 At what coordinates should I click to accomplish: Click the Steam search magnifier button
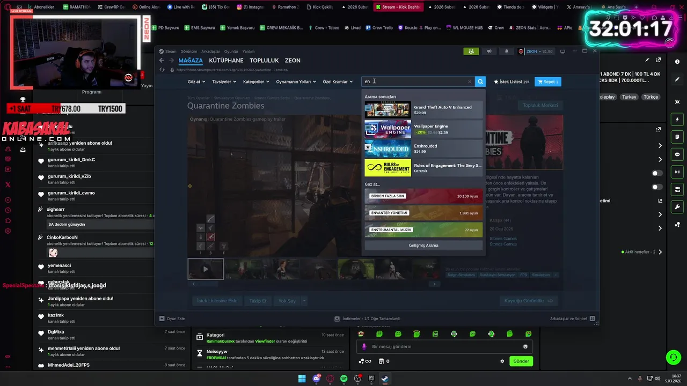pyautogui.click(x=480, y=81)
